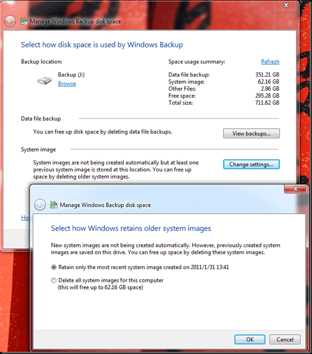Open the Browse link under Backup (J:)
Screen dimensions: 312x354
tap(67, 83)
